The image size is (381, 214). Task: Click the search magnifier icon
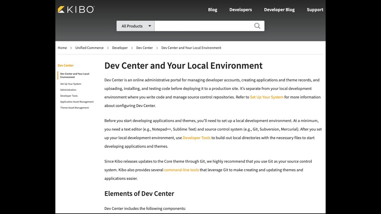(257, 26)
